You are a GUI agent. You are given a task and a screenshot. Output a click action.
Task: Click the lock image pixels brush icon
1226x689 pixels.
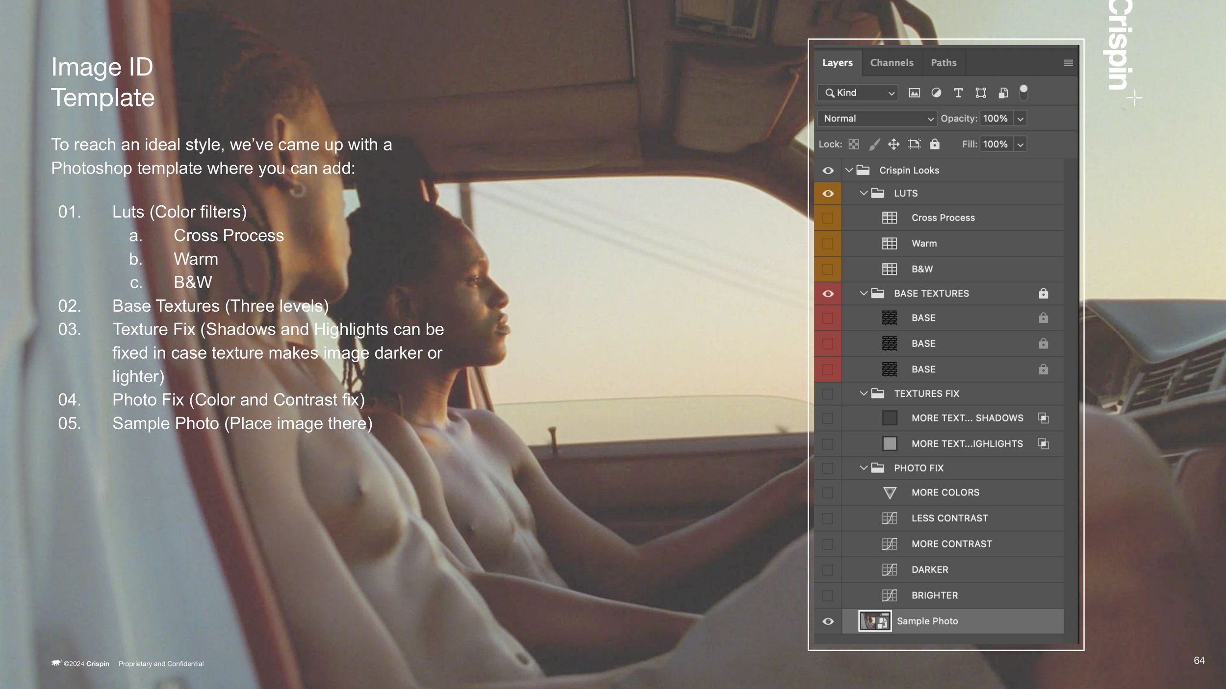874,144
